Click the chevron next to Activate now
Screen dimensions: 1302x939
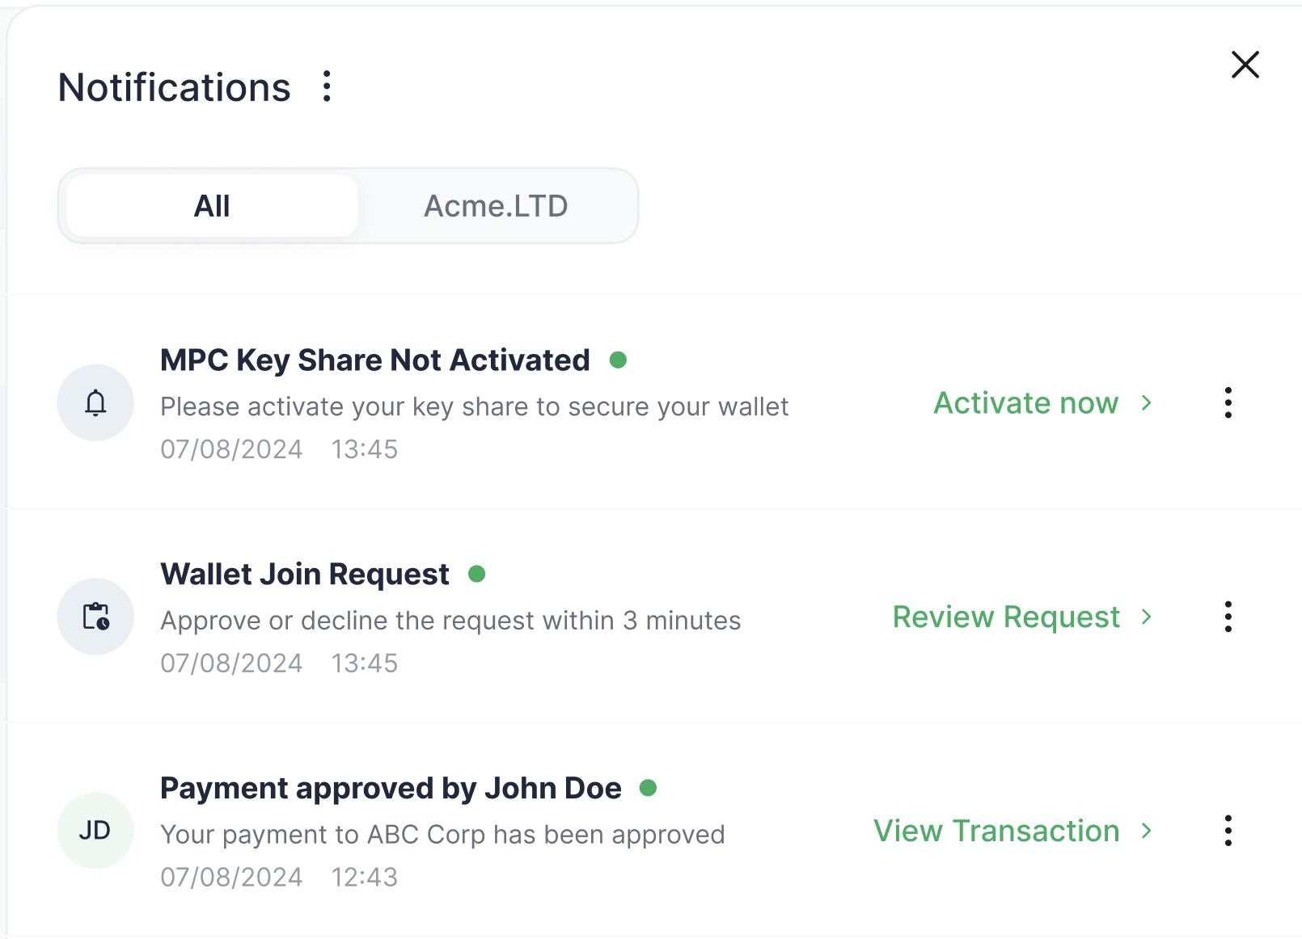(x=1146, y=402)
